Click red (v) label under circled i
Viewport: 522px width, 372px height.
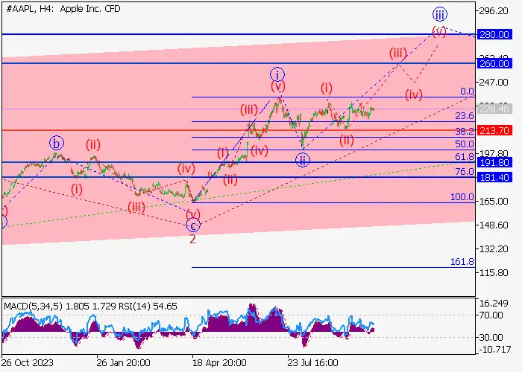pos(278,87)
